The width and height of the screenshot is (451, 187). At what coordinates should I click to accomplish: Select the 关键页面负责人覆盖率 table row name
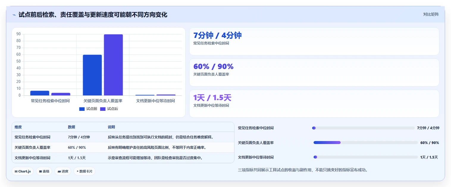coord(32,148)
